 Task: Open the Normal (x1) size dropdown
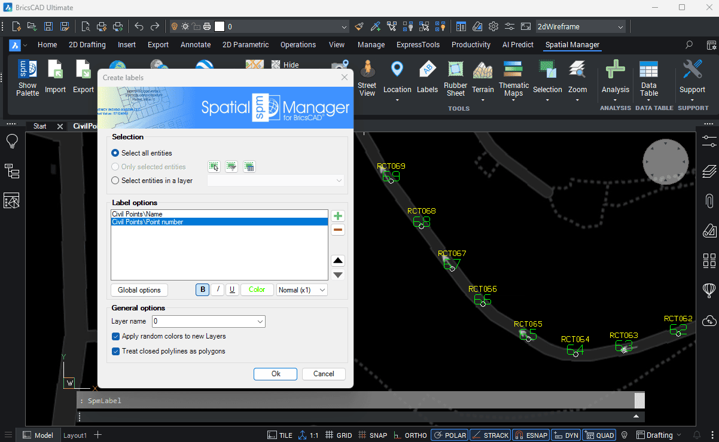pyautogui.click(x=301, y=289)
